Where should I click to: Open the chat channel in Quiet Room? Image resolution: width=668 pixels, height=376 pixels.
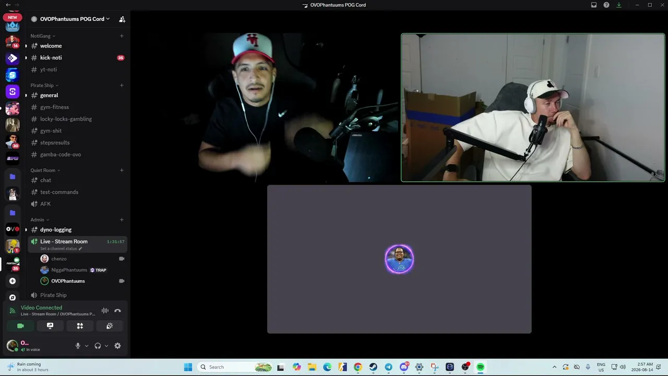pyautogui.click(x=77, y=180)
